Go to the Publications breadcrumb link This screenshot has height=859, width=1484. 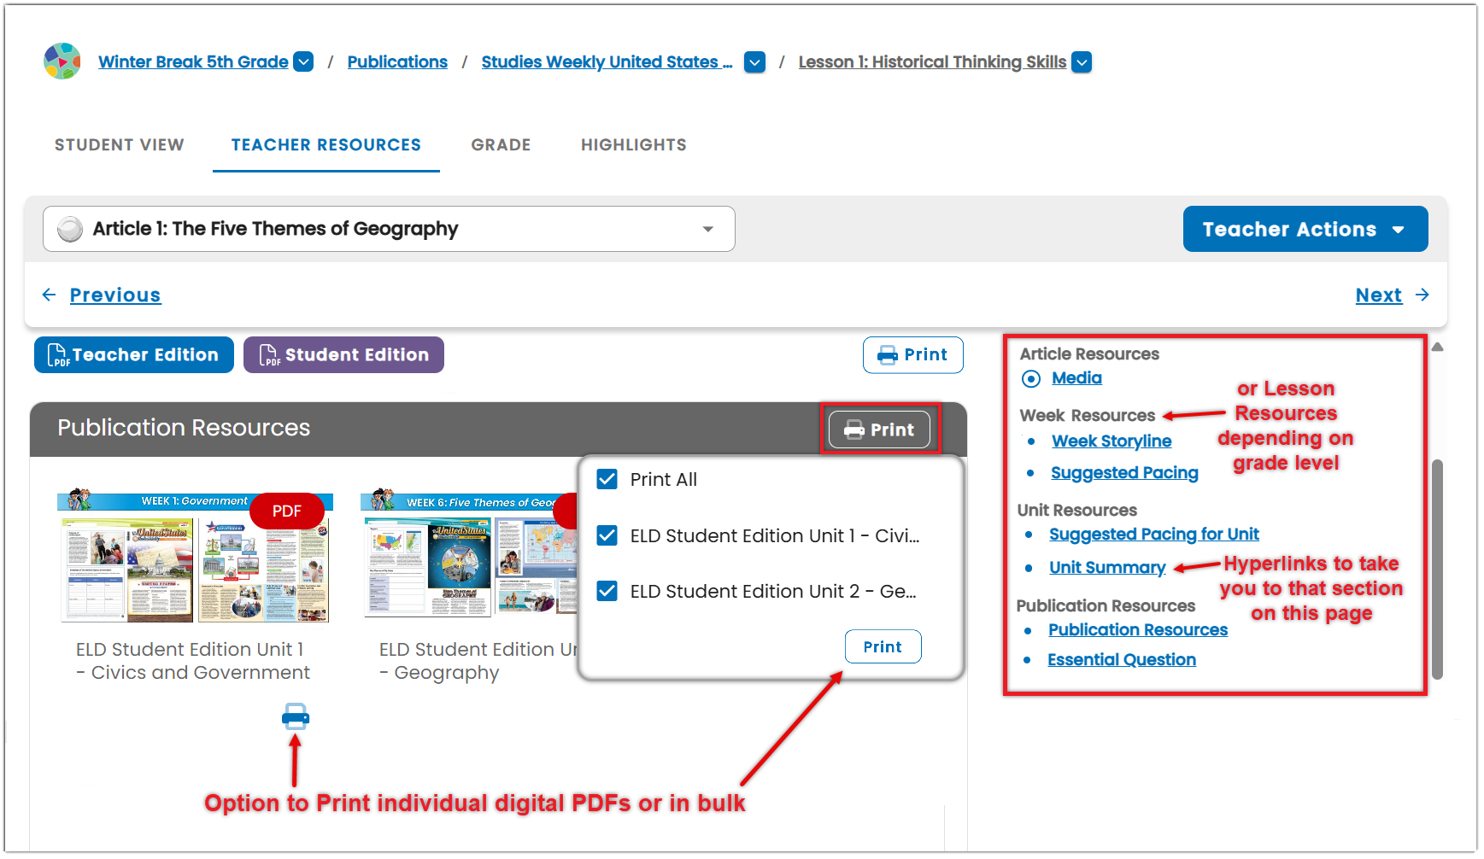click(397, 61)
